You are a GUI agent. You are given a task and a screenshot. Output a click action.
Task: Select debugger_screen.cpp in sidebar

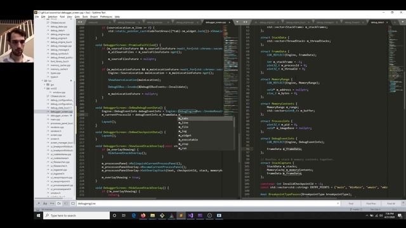tap(62, 111)
